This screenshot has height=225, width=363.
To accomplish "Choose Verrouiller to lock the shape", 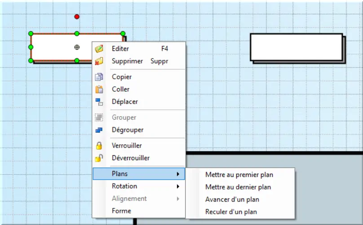I will [139, 146].
